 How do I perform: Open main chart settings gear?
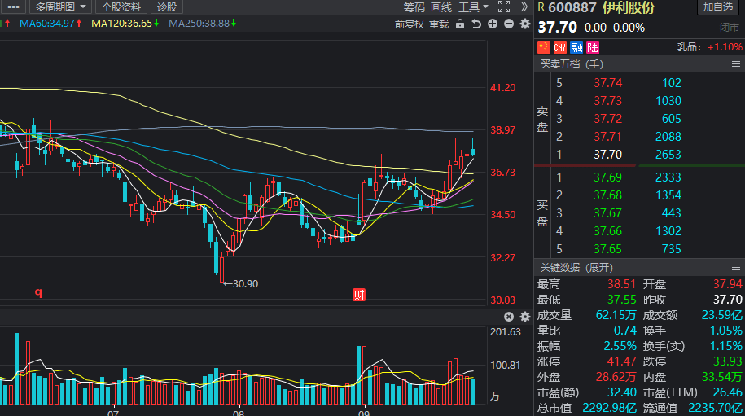tap(524, 24)
